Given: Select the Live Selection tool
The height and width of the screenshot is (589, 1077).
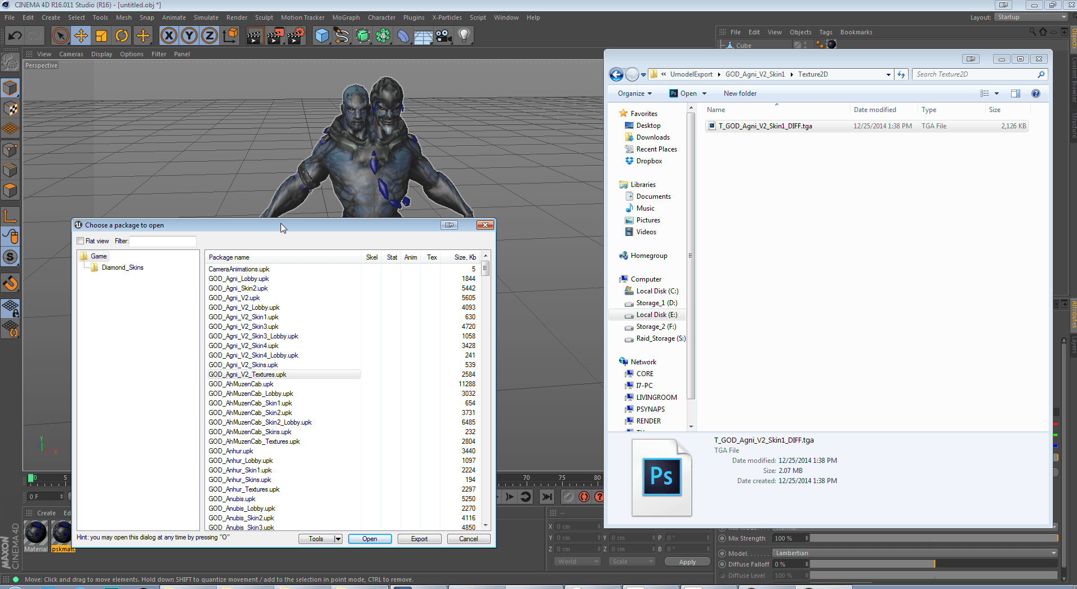Looking at the screenshot, I should (60, 36).
